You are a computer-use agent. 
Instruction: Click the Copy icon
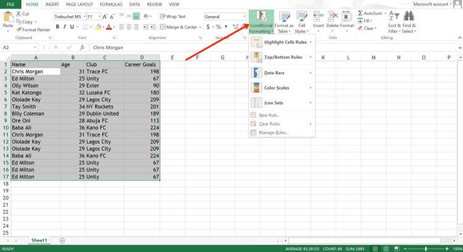click(19, 22)
